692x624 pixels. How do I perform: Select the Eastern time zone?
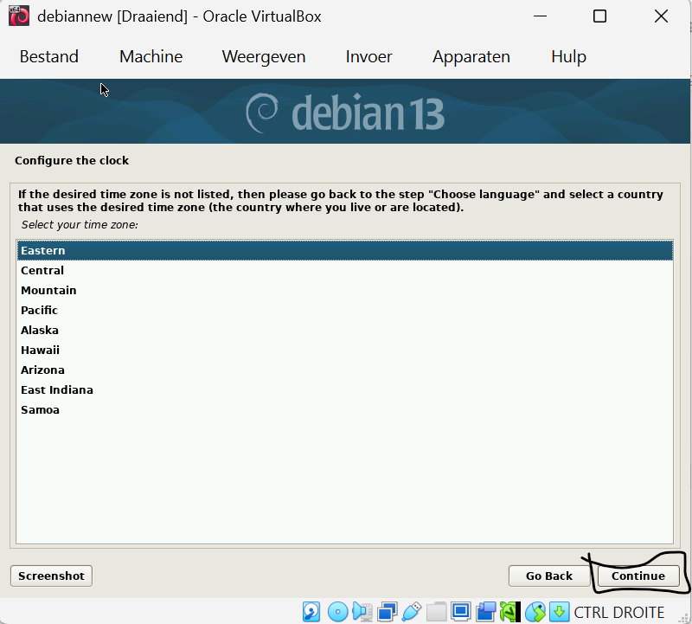pos(344,250)
